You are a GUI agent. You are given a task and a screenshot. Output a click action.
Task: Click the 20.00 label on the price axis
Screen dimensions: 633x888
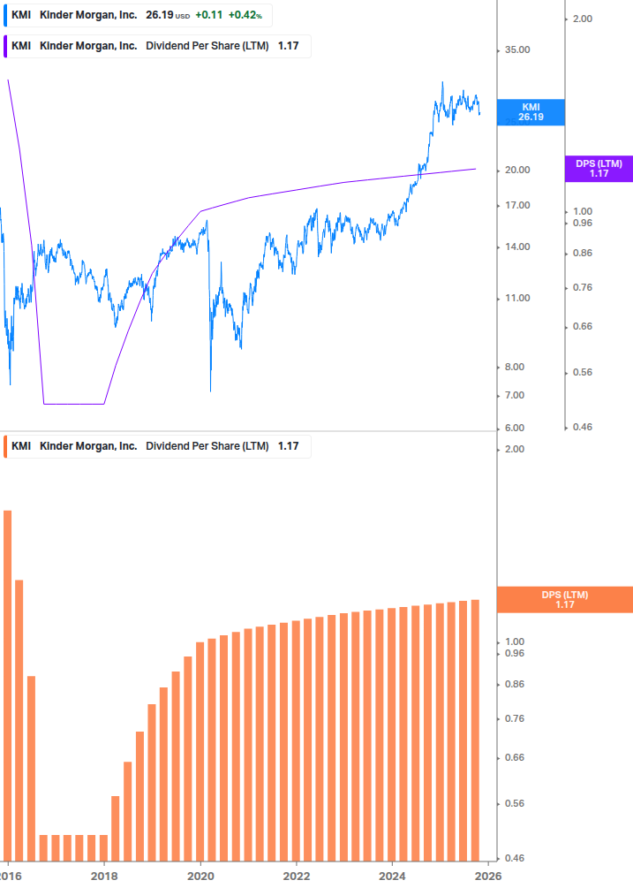click(517, 170)
